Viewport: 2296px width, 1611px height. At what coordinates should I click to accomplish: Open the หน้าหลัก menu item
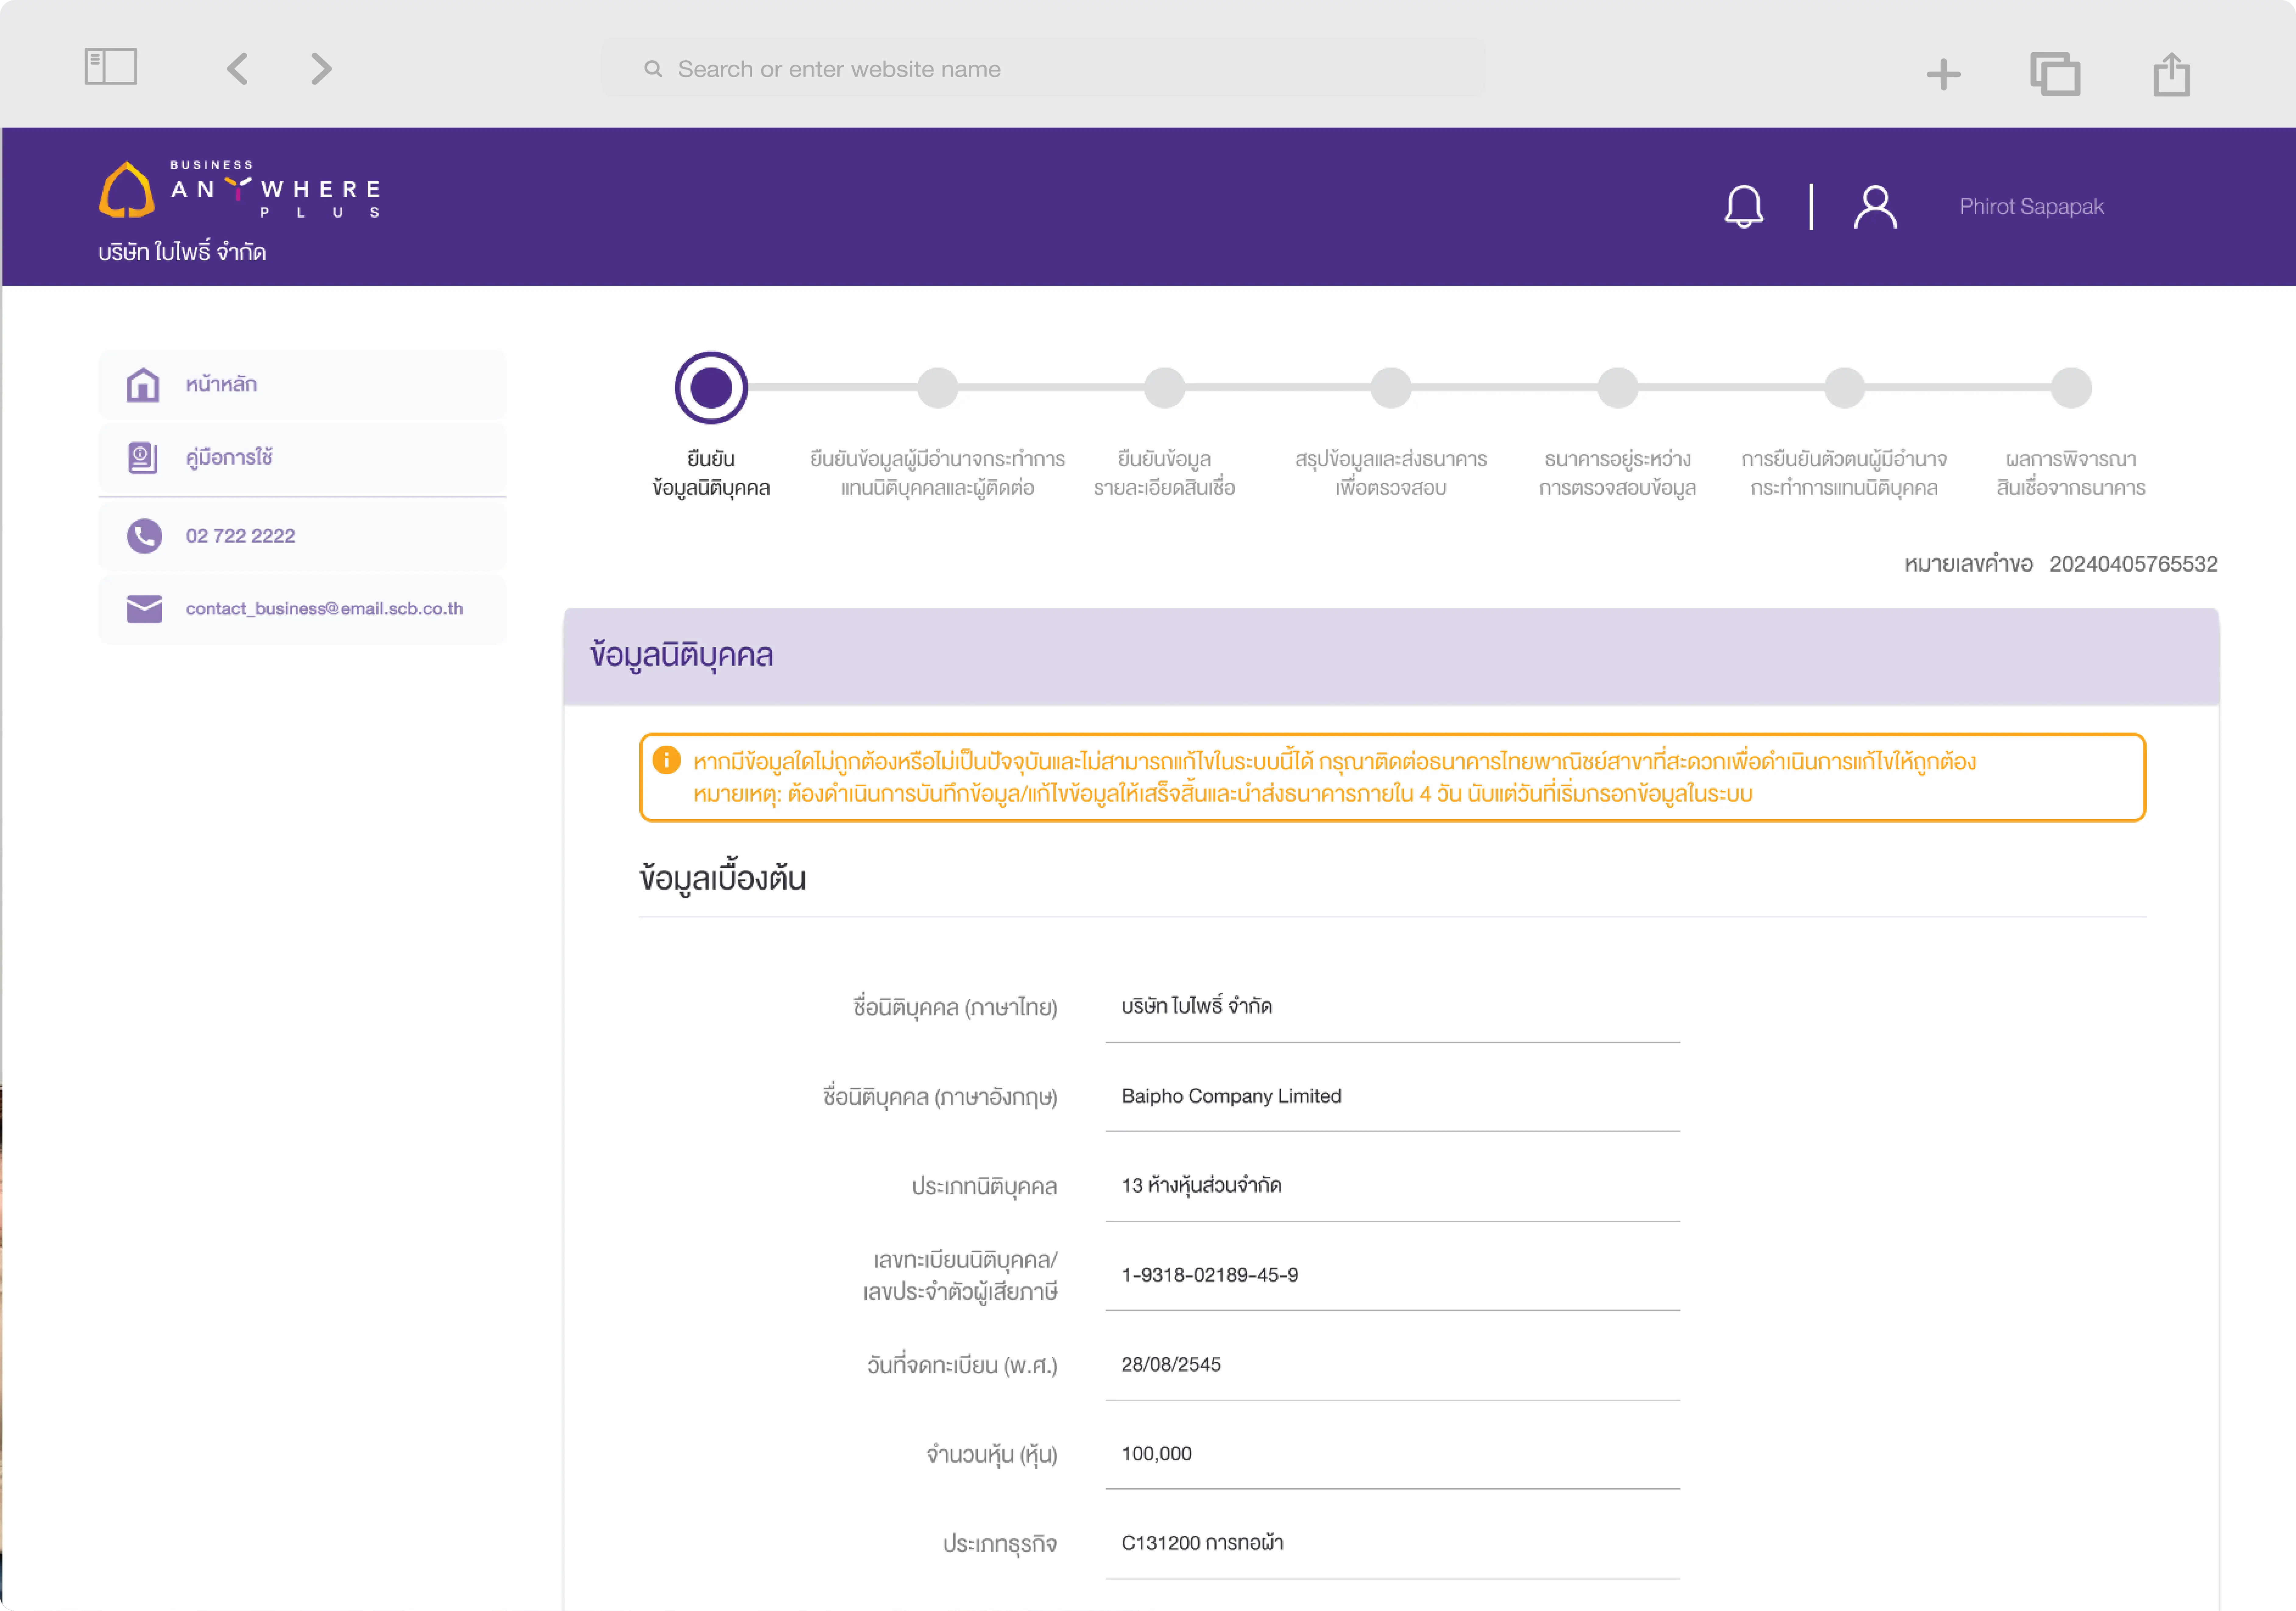click(302, 385)
